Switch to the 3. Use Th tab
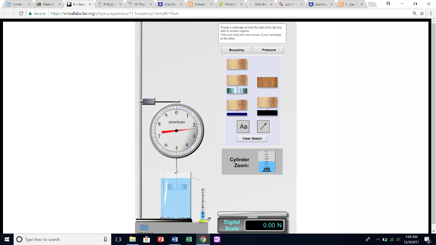The height and width of the screenshot is (245, 436). coord(351,4)
